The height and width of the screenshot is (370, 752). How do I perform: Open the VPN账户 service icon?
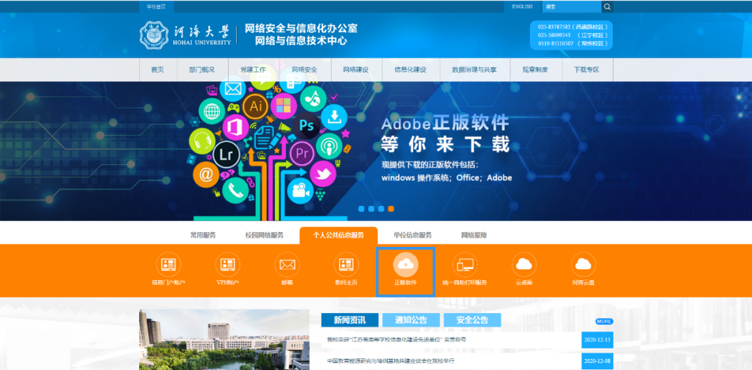tap(228, 264)
